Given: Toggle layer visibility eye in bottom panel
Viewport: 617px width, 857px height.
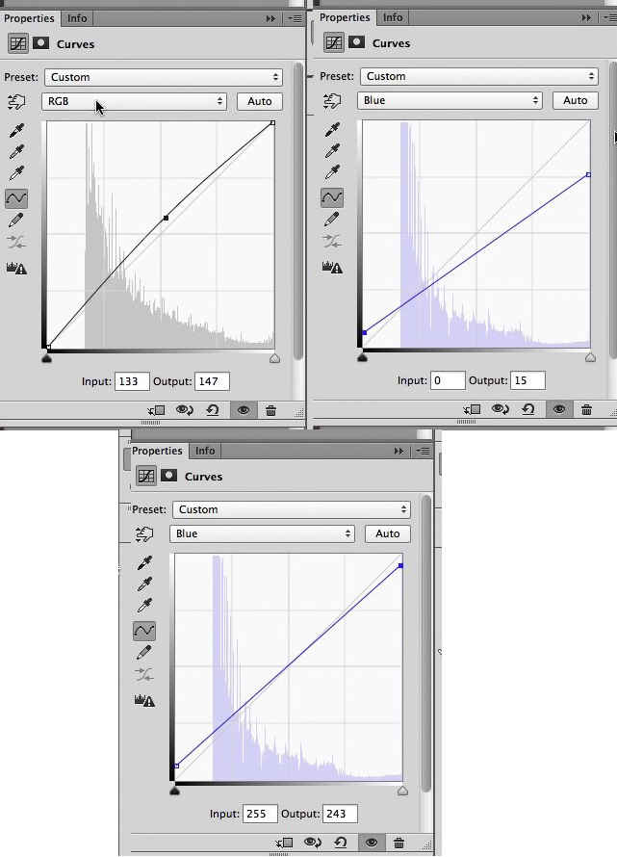Looking at the screenshot, I should point(372,843).
